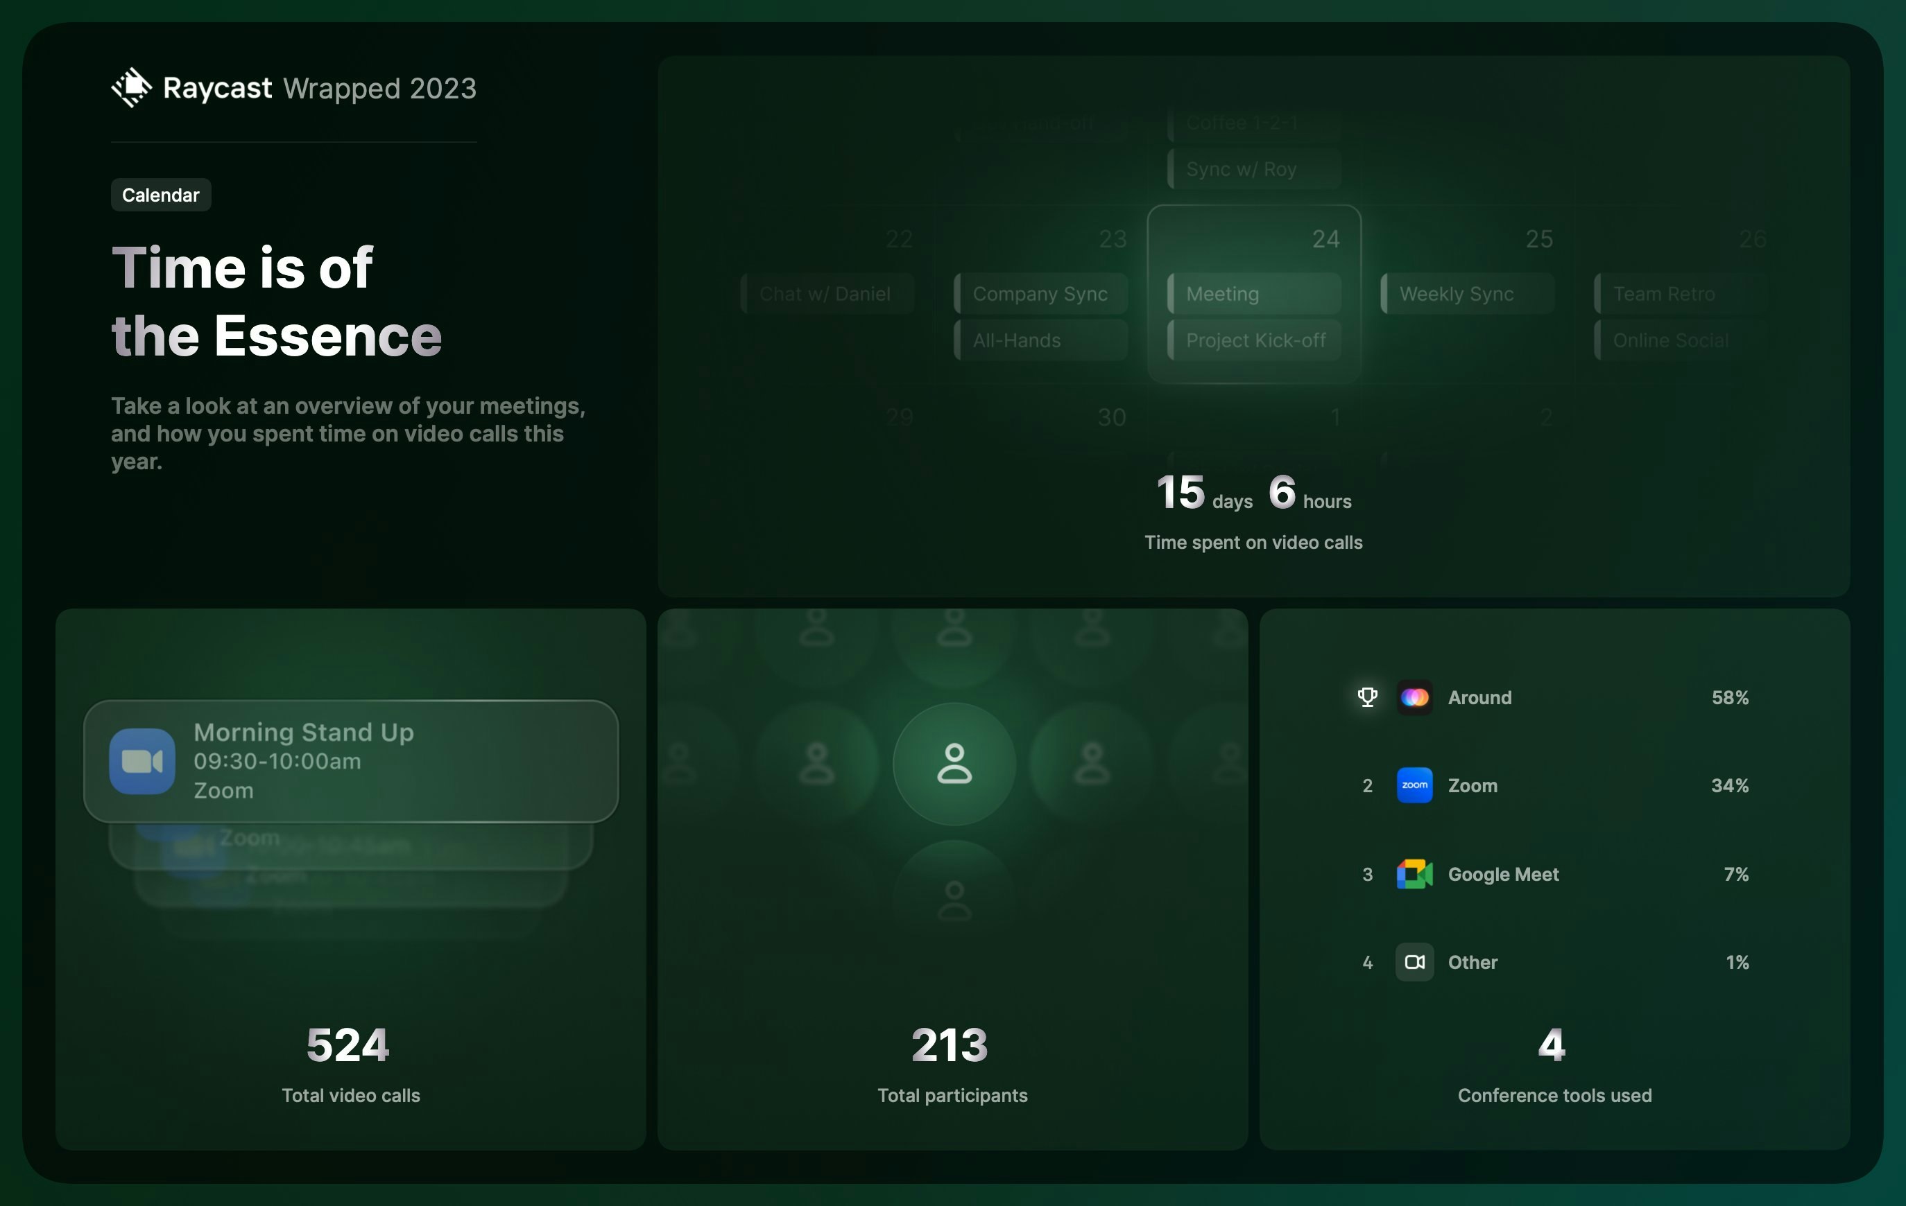The height and width of the screenshot is (1206, 1906).
Task: Select calendar day 23
Action: (x=1112, y=239)
